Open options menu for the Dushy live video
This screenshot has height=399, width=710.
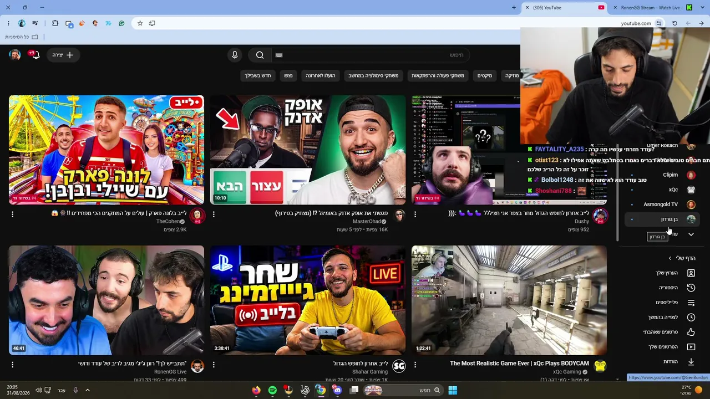(x=415, y=214)
